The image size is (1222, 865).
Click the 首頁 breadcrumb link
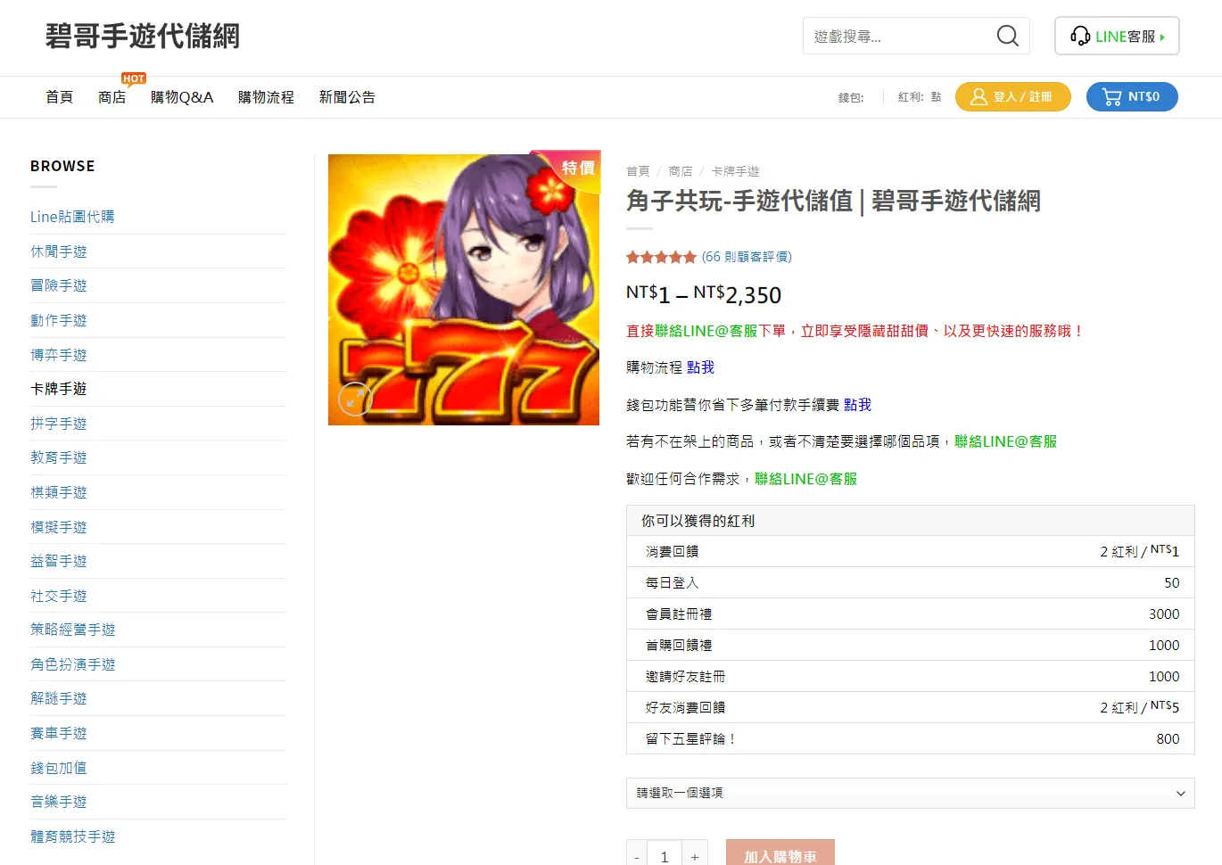click(x=638, y=171)
